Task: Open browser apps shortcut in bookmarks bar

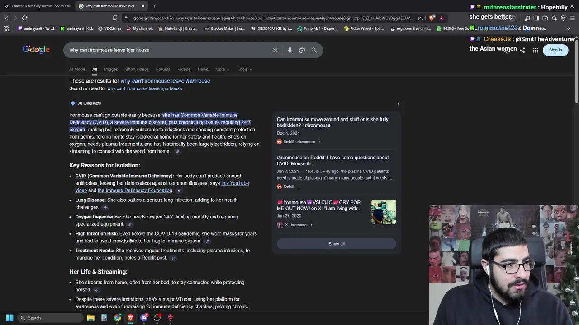Action: 6,28
